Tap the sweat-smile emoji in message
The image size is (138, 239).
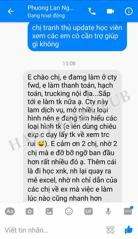point(41,144)
